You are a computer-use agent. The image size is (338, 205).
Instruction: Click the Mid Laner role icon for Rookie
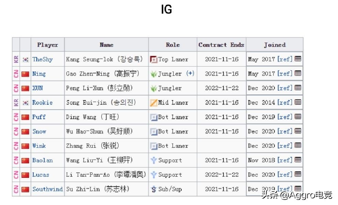tap(153, 103)
